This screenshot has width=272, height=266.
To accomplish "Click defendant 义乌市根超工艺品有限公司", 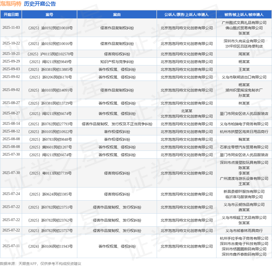I will point(244,218).
